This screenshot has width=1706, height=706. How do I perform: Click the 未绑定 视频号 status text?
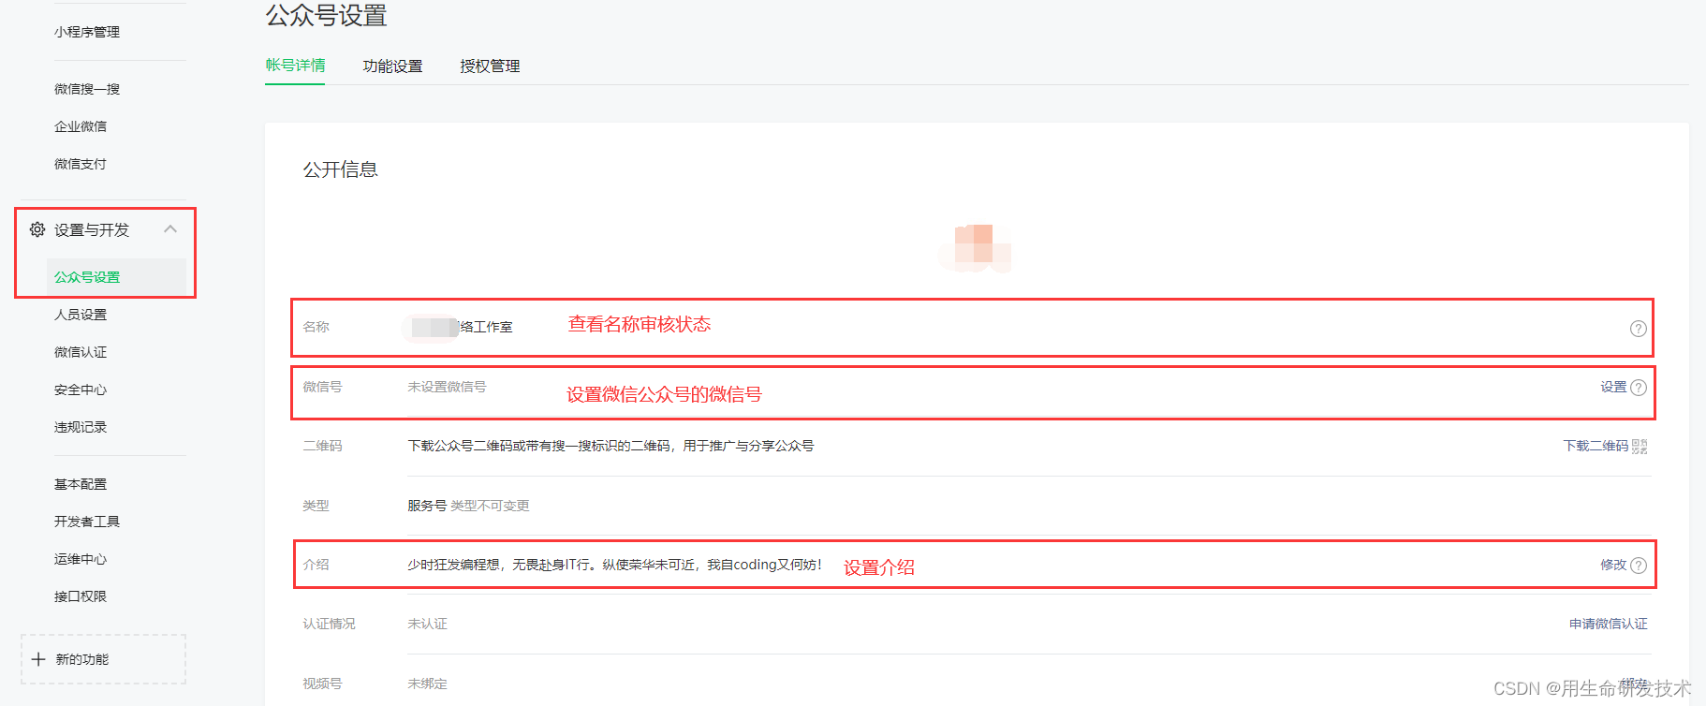coord(427,684)
